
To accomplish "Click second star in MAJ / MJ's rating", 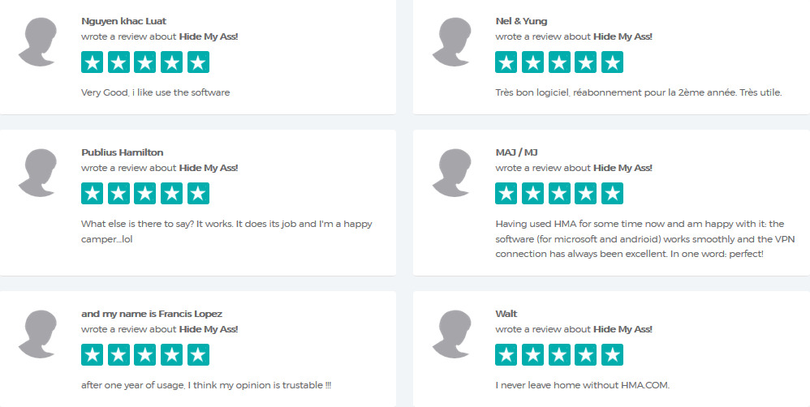I will pyautogui.click(x=532, y=194).
